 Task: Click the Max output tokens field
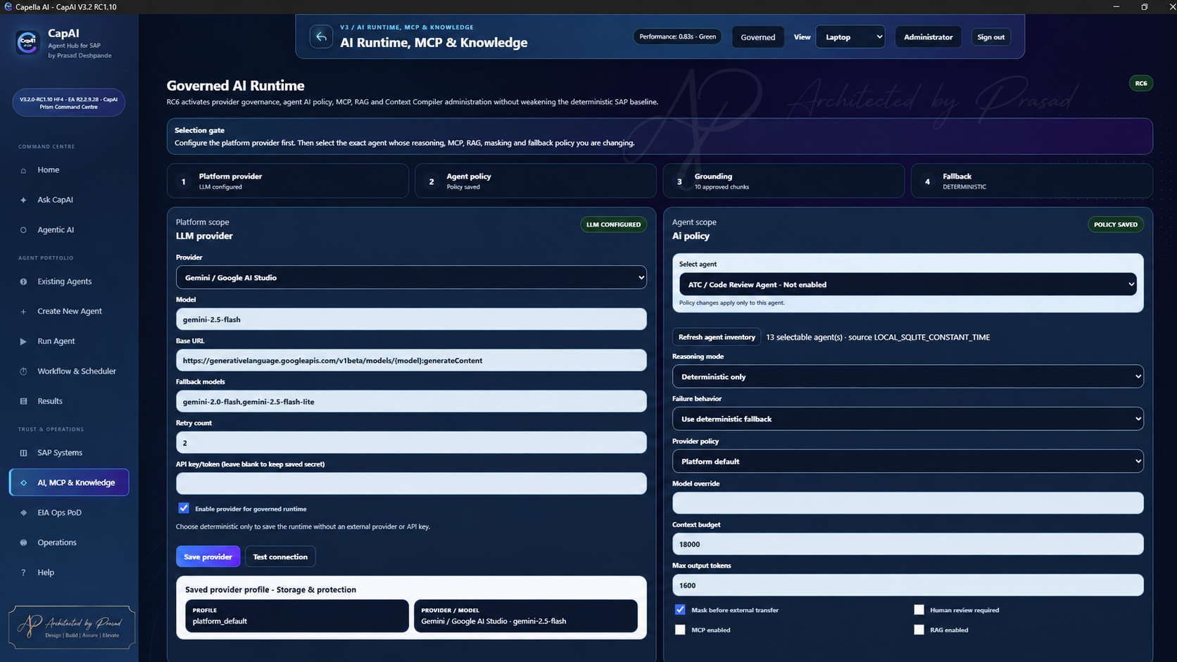907,585
